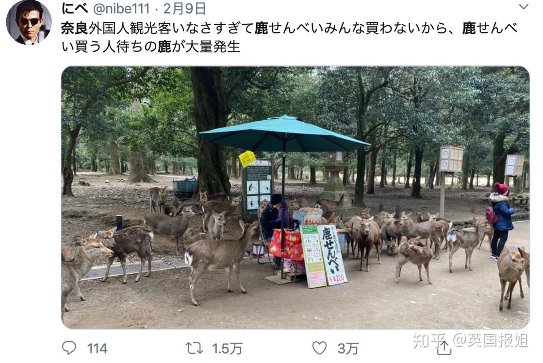Like the tweet with the heart icon
This screenshot has width=543, height=363.
(319, 348)
